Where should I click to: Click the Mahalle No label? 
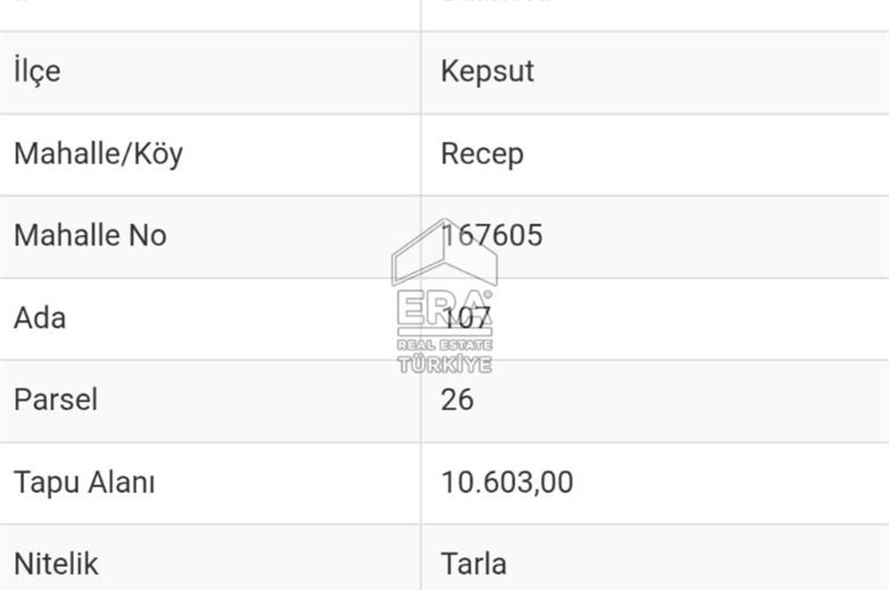[x=90, y=235]
